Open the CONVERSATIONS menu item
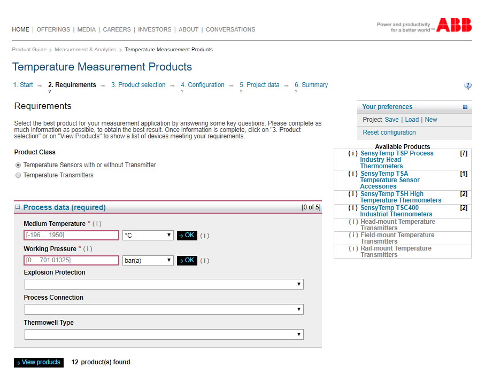The height and width of the screenshot is (375, 485). pyautogui.click(x=230, y=29)
